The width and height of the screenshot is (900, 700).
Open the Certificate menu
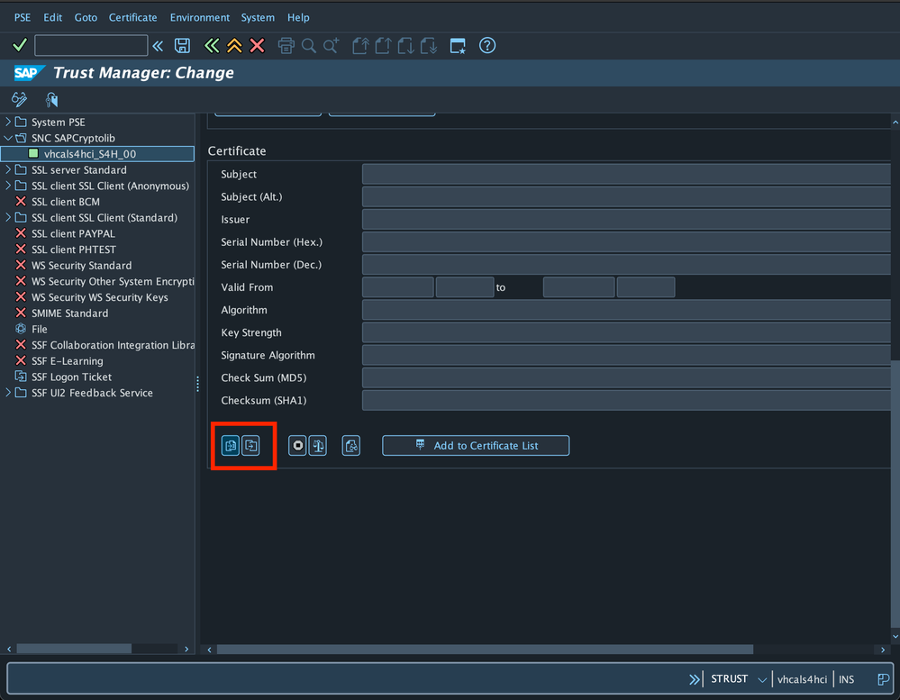coord(133,17)
